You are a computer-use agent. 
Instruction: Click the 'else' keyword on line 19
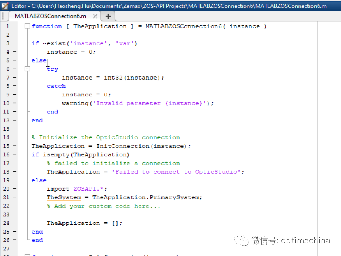39,180
